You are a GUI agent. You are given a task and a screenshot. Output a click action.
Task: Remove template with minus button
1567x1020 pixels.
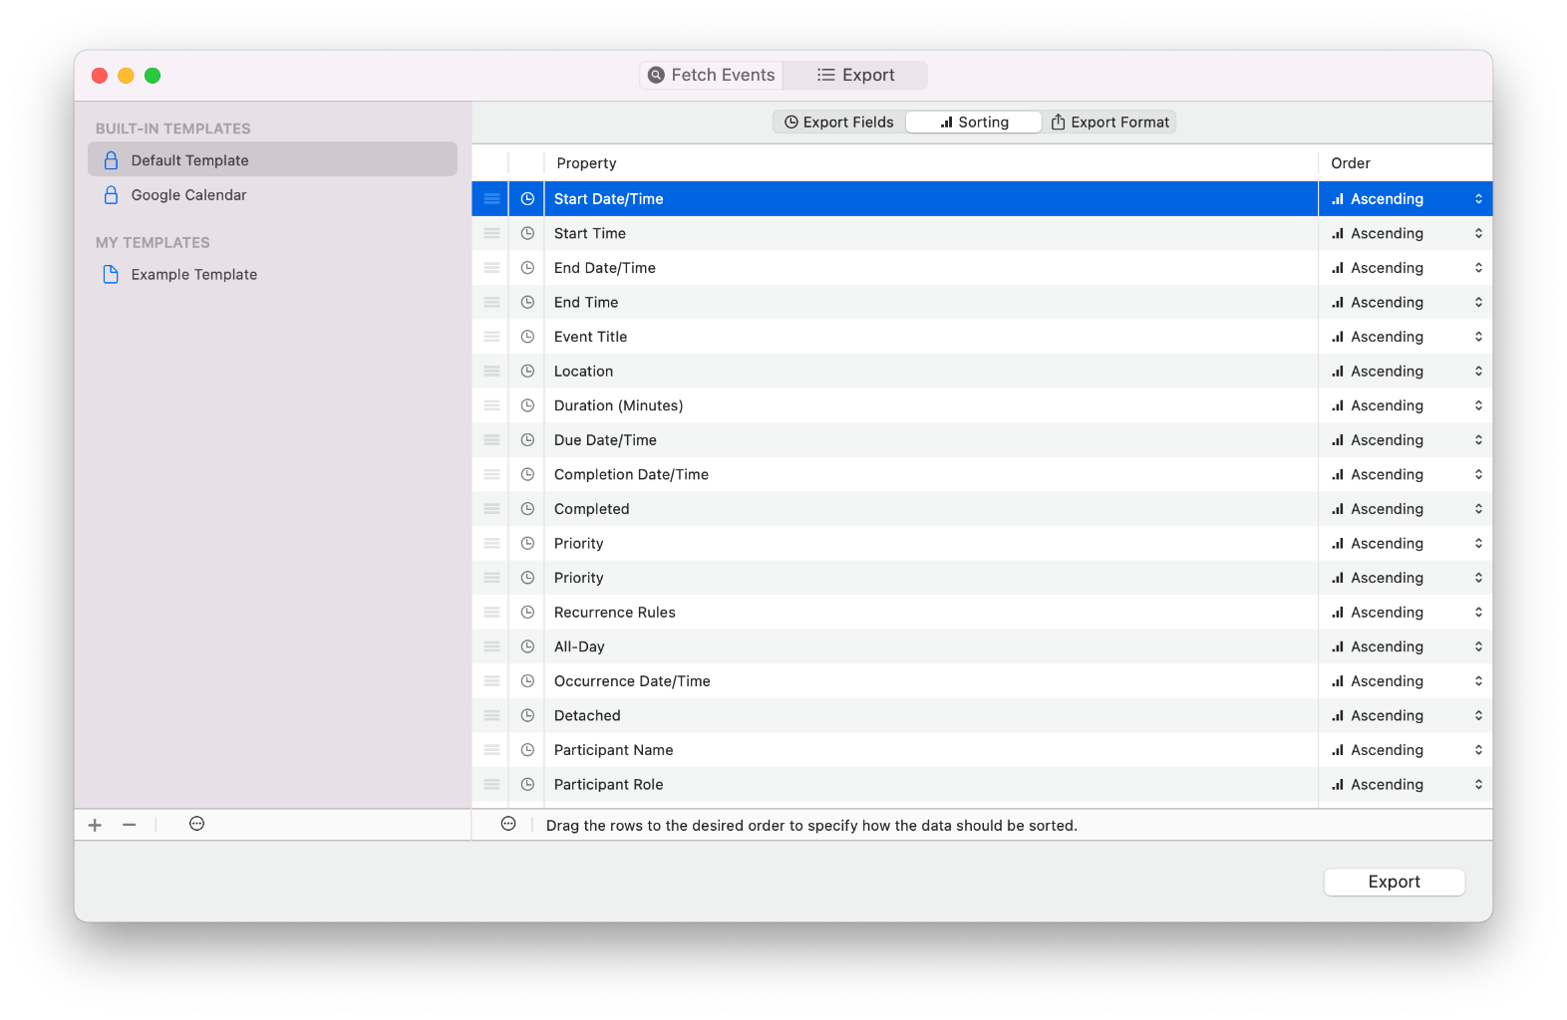point(130,825)
